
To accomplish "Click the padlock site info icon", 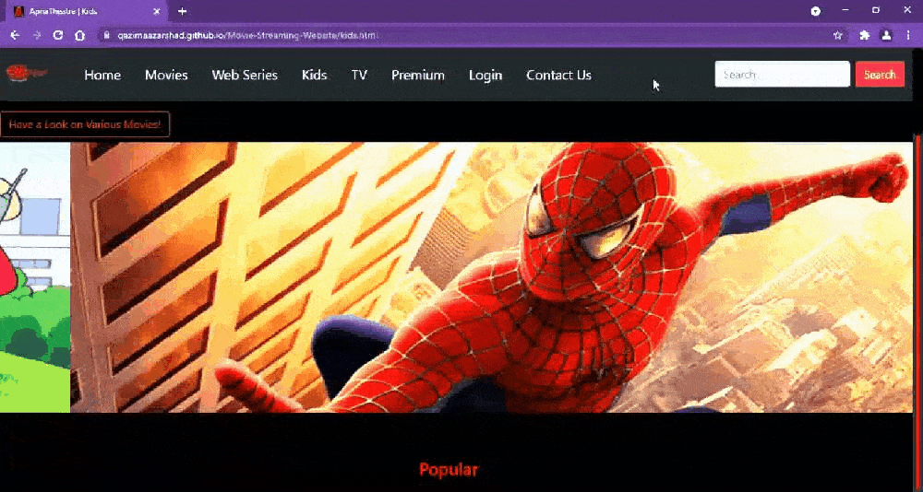I will pyautogui.click(x=106, y=35).
